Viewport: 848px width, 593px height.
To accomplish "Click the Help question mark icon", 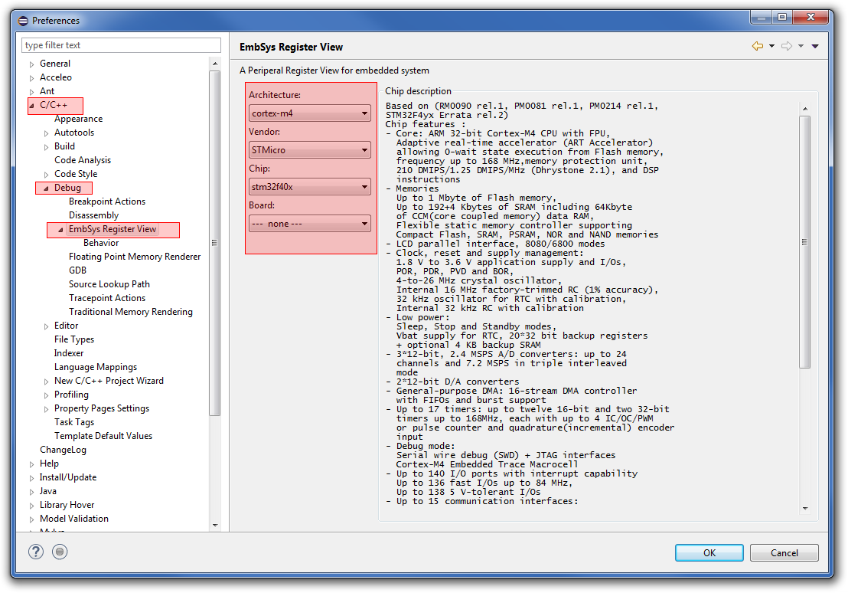I will click(x=36, y=552).
